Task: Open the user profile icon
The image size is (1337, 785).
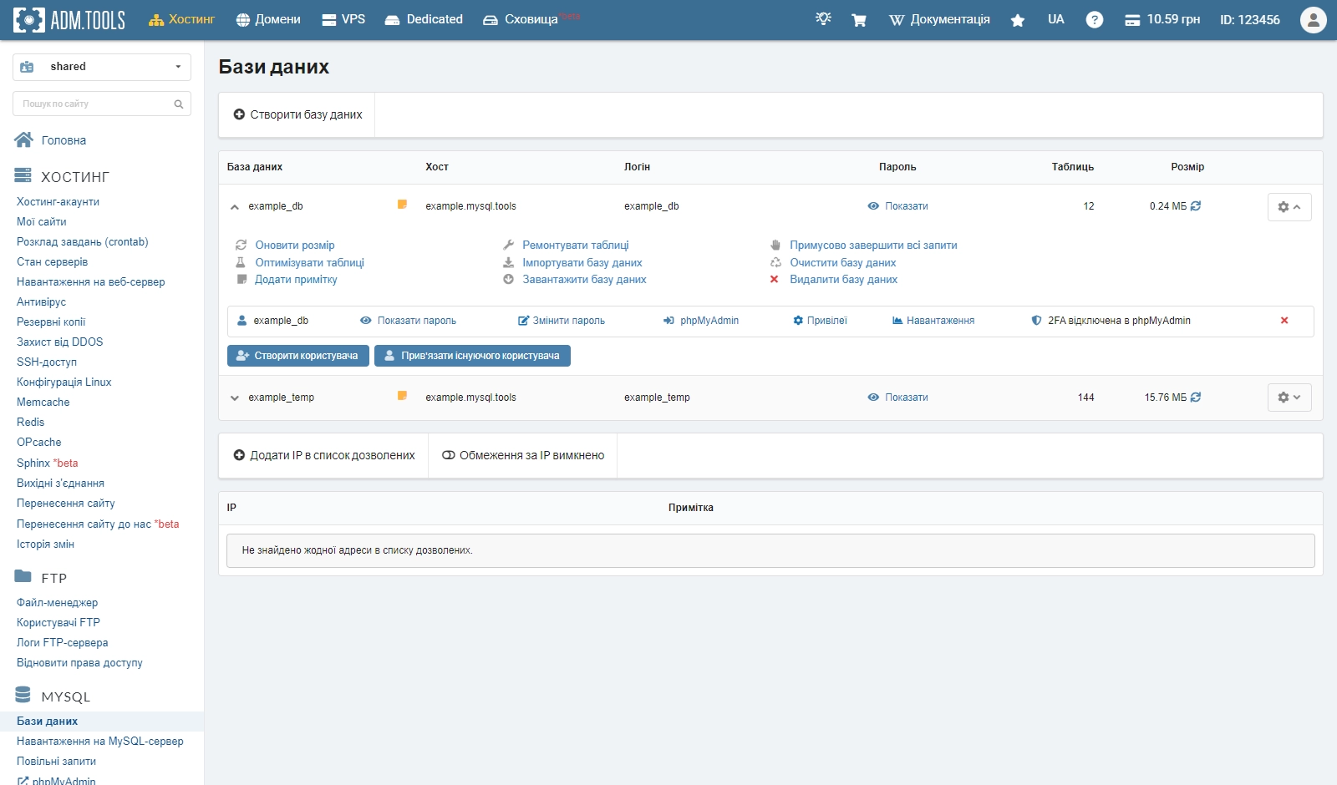Action: coord(1312,19)
